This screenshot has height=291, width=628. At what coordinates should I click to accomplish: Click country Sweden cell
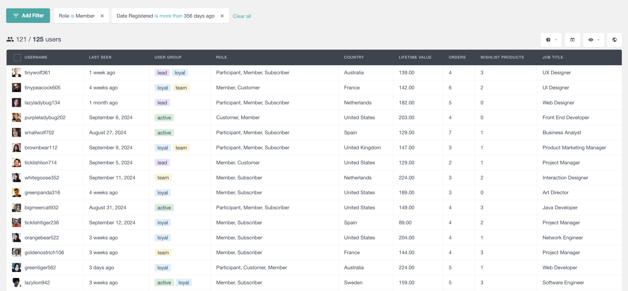click(353, 282)
